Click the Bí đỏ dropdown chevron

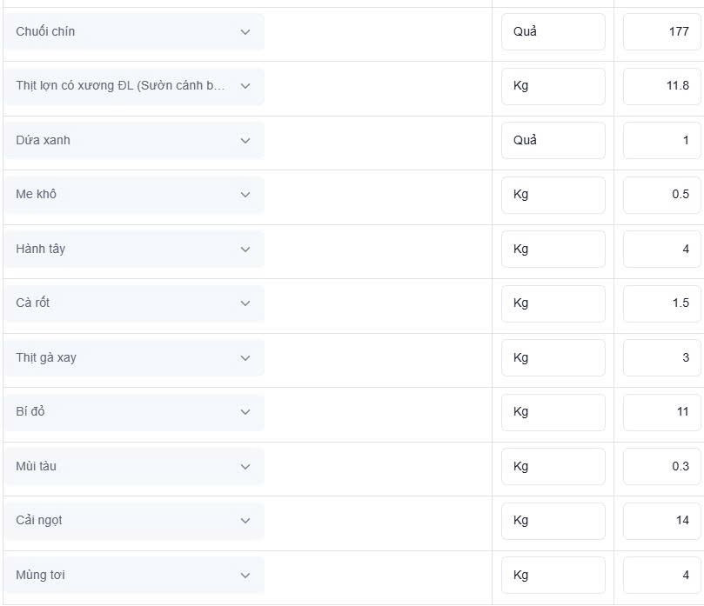pyautogui.click(x=245, y=412)
